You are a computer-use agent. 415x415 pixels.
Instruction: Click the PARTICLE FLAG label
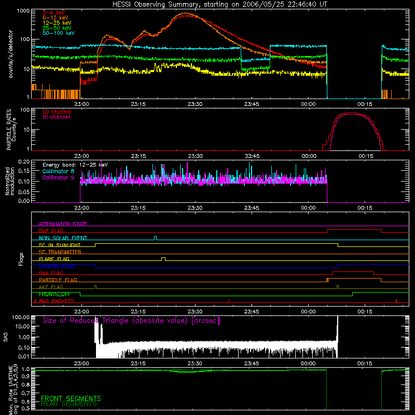tap(58, 280)
